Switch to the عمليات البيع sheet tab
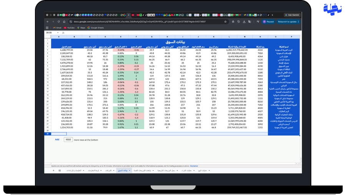346x195 pixels. coord(203,170)
